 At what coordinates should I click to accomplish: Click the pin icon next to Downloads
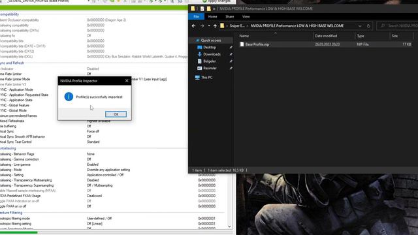pos(231,54)
